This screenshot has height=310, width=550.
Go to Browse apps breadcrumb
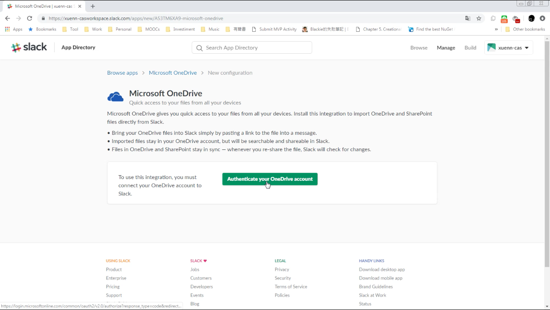(122, 73)
